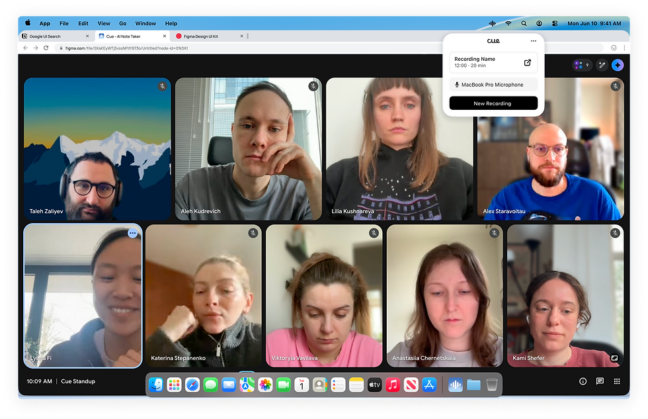Click the New Recording button
The image size is (648, 419).
pyautogui.click(x=493, y=103)
